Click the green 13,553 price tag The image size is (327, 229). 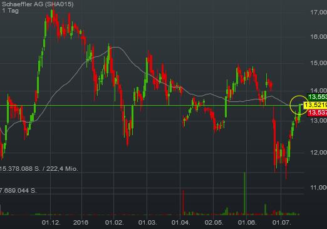[x=318, y=97]
